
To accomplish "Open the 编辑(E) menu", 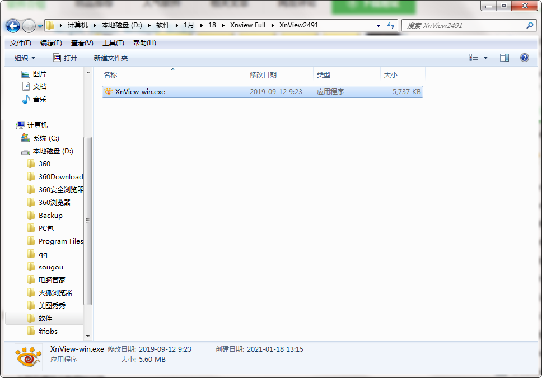I will pyautogui.click(x=51, y=43).
